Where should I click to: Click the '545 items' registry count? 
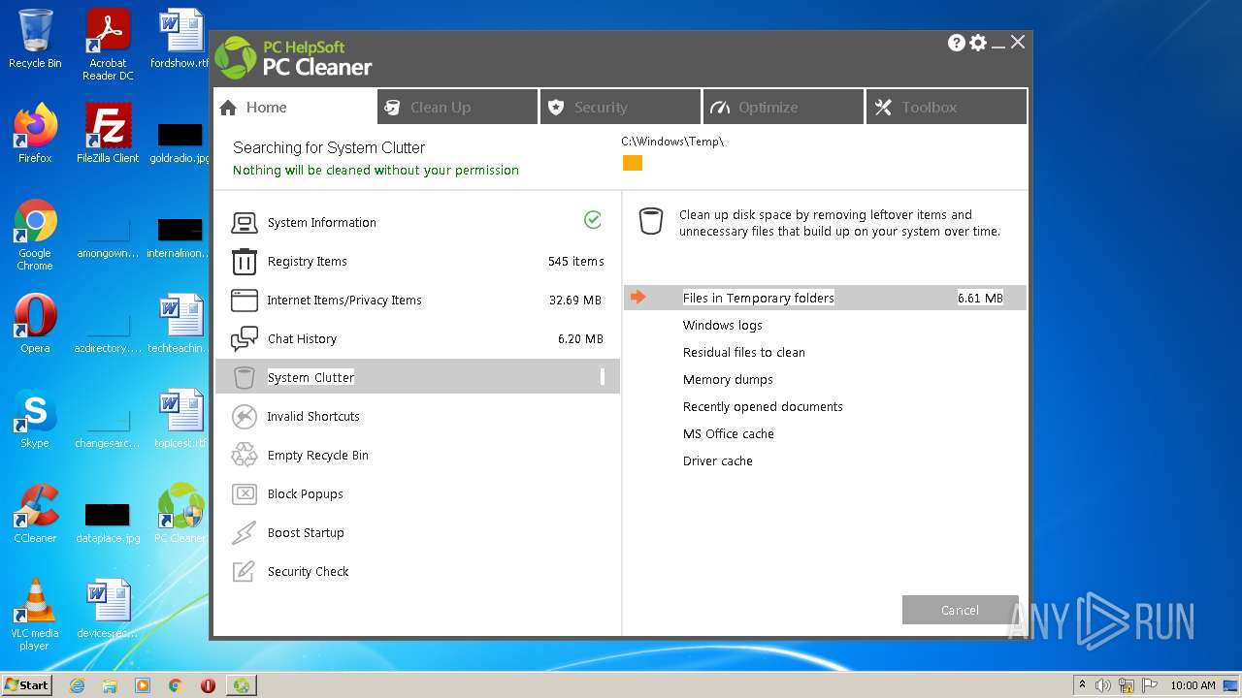[x=575, y=262]
